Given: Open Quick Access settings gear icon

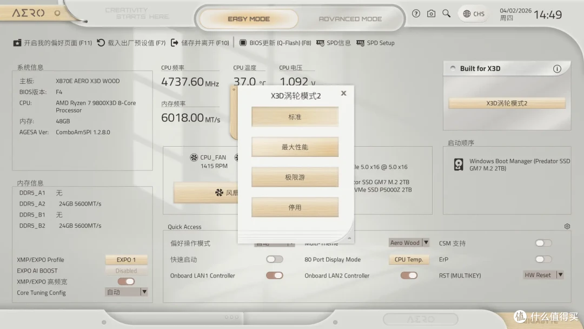Looking at the screenshot, I should 567,226.
